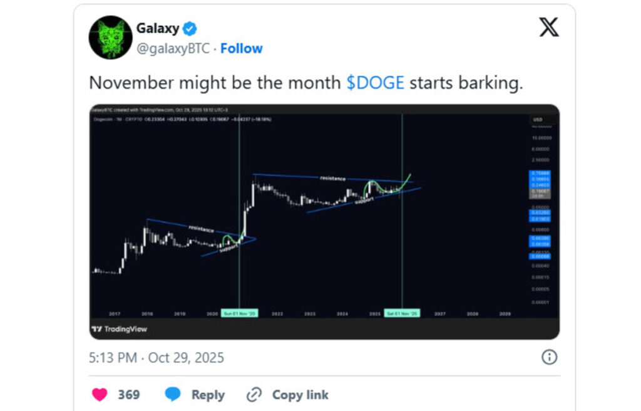The image size is (641, 411).
Task: Click the 369 likes count
Action: coord(129,395)
